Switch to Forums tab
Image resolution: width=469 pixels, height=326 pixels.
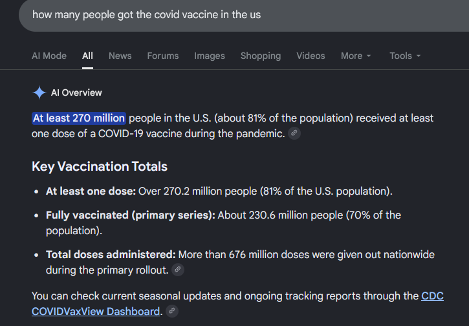(x=163, y=56)
